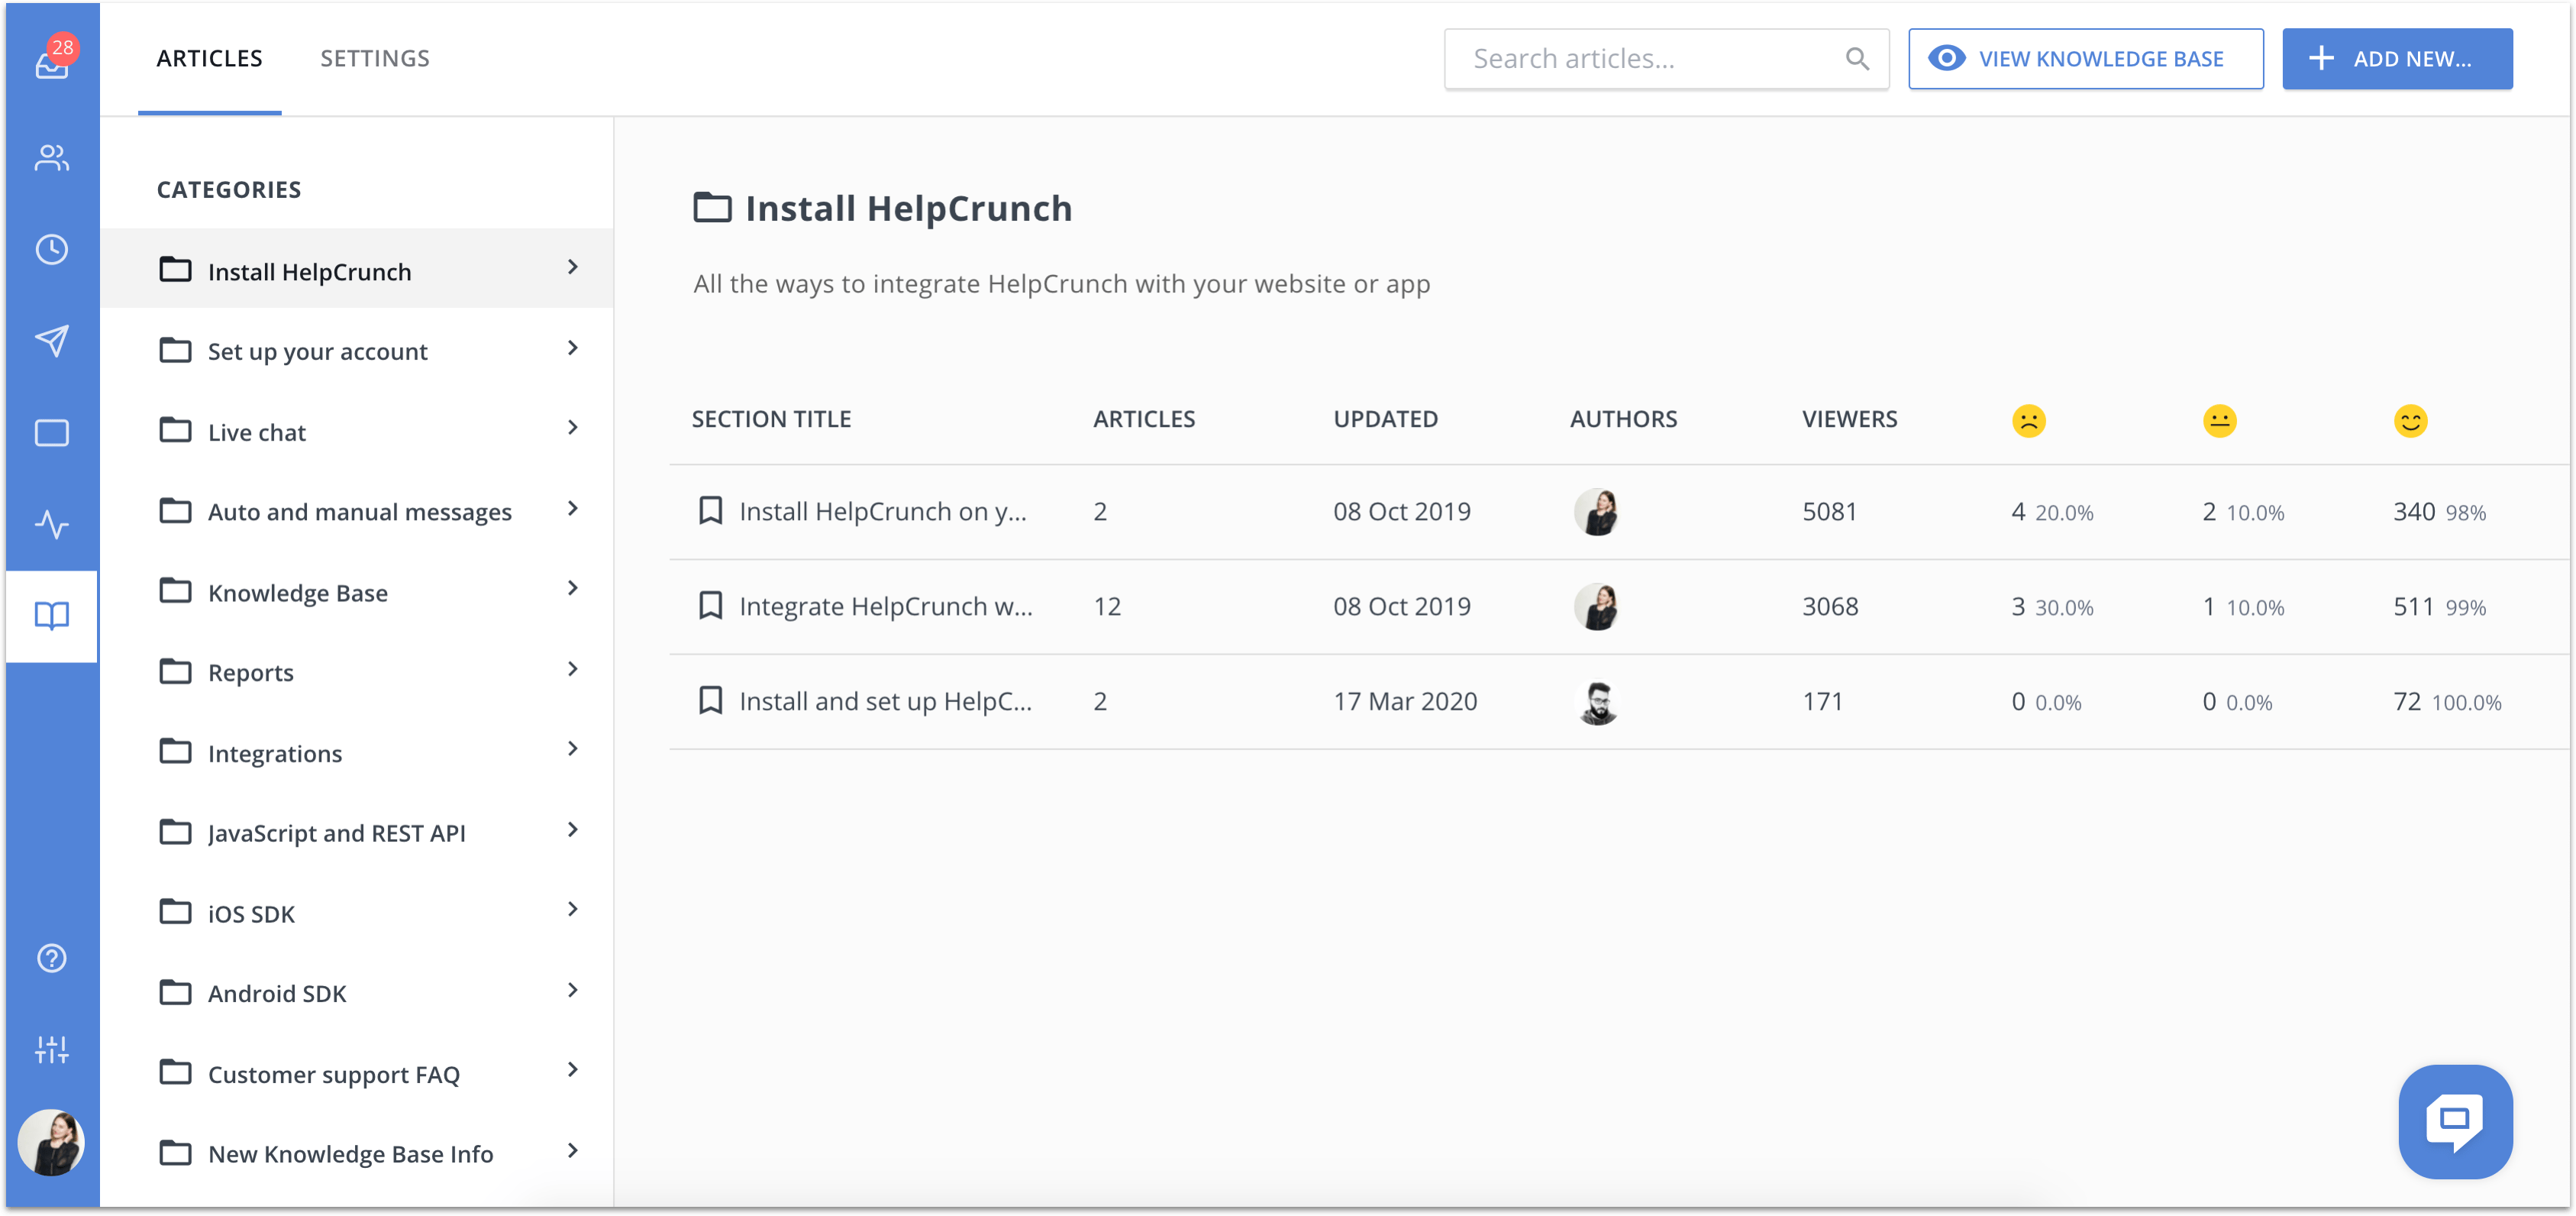Screen dimensions: 2576x1216
Task: Click the Search articles input field
Action: (1666, 59)
